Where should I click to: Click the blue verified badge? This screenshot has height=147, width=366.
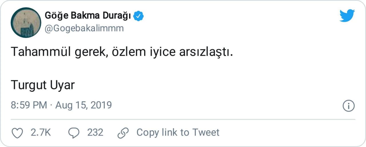click(x=139, y=16)
